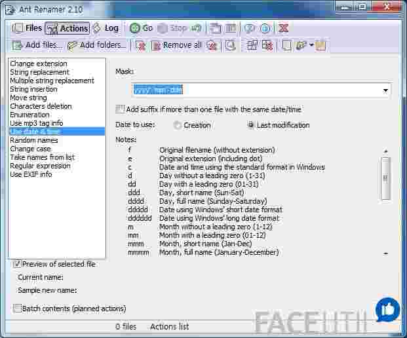
Task: Select the Last modification radio option
Action: (251, 125)
